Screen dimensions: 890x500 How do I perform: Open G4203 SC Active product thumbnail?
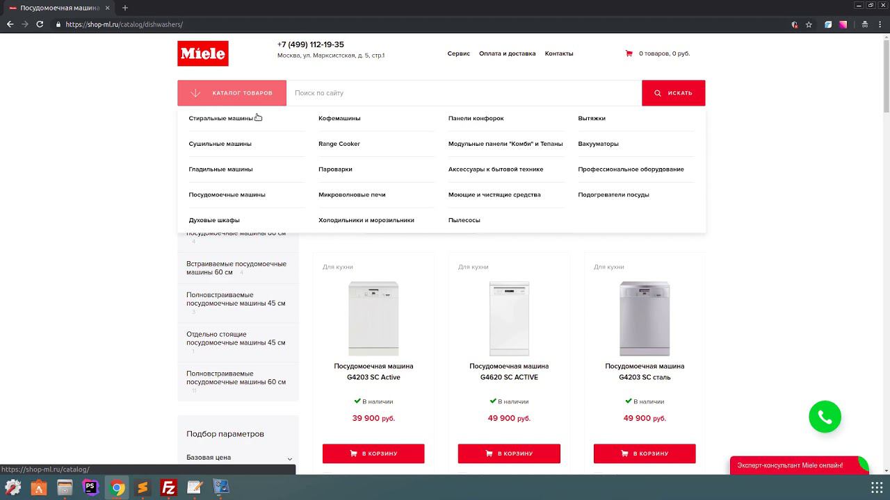373,319
